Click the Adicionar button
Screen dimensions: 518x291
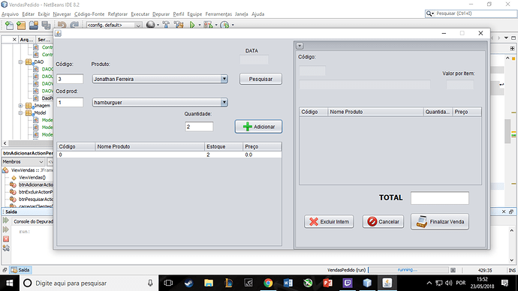click(258, 127)
